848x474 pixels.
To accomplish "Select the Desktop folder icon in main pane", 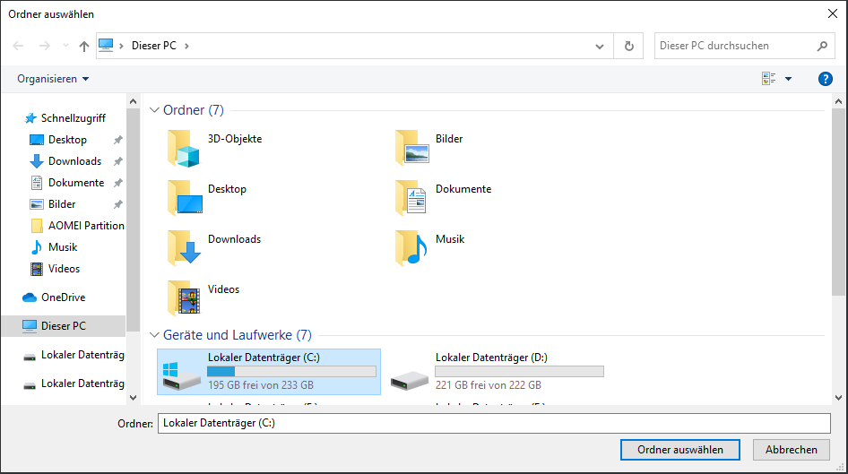I will 185,197.
